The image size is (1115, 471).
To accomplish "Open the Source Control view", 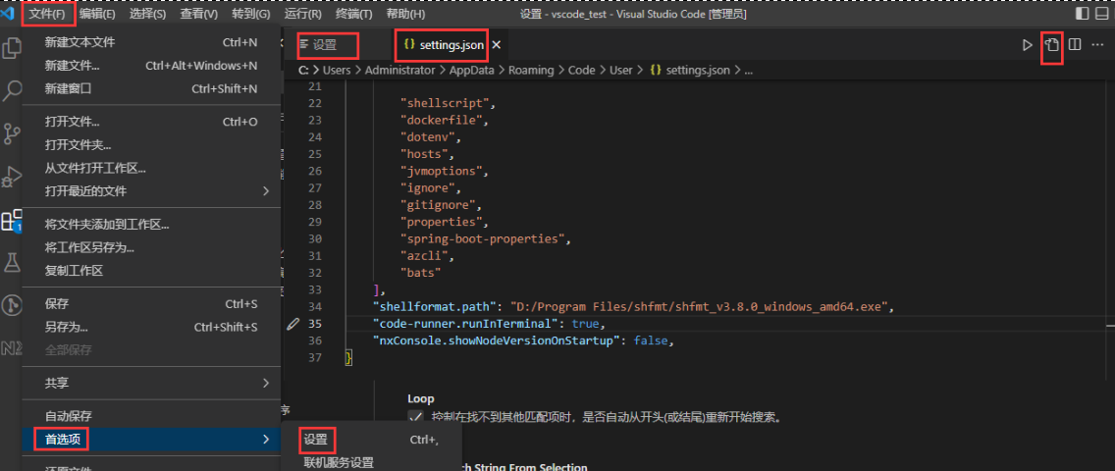I will [x=12, y=133].
